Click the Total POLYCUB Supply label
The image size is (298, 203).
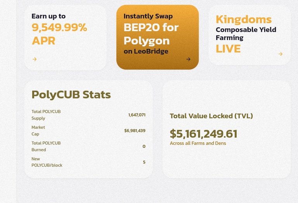pos(46,115)
